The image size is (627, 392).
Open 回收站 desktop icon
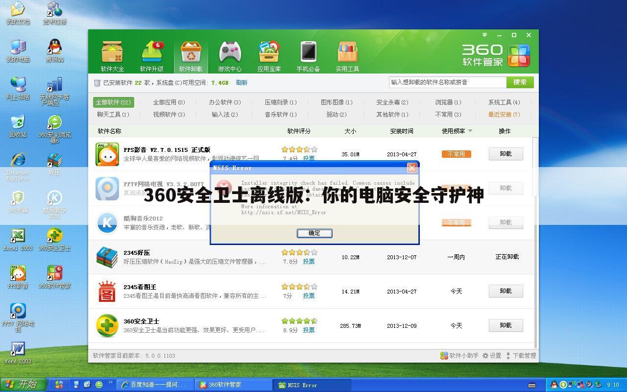[x=18, y=126]
